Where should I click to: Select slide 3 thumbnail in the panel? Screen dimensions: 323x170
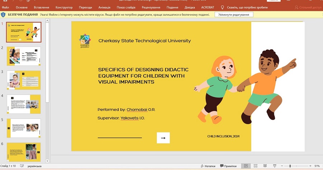tap(24, 80)
